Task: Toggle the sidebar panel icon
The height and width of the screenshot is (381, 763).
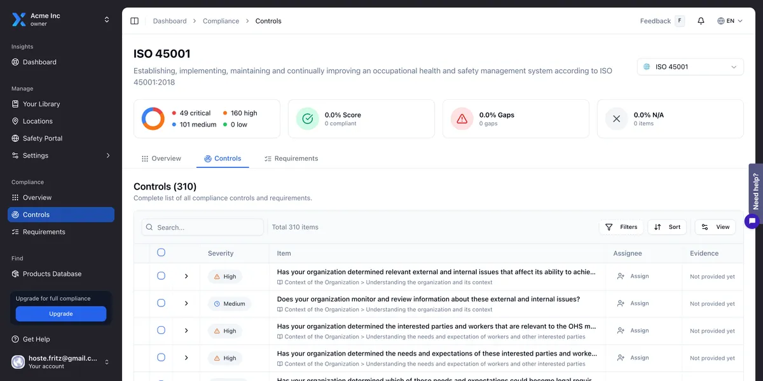Action: 134,21
